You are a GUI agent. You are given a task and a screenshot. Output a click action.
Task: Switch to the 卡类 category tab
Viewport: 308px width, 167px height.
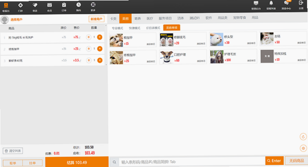[x=113, y=19]
